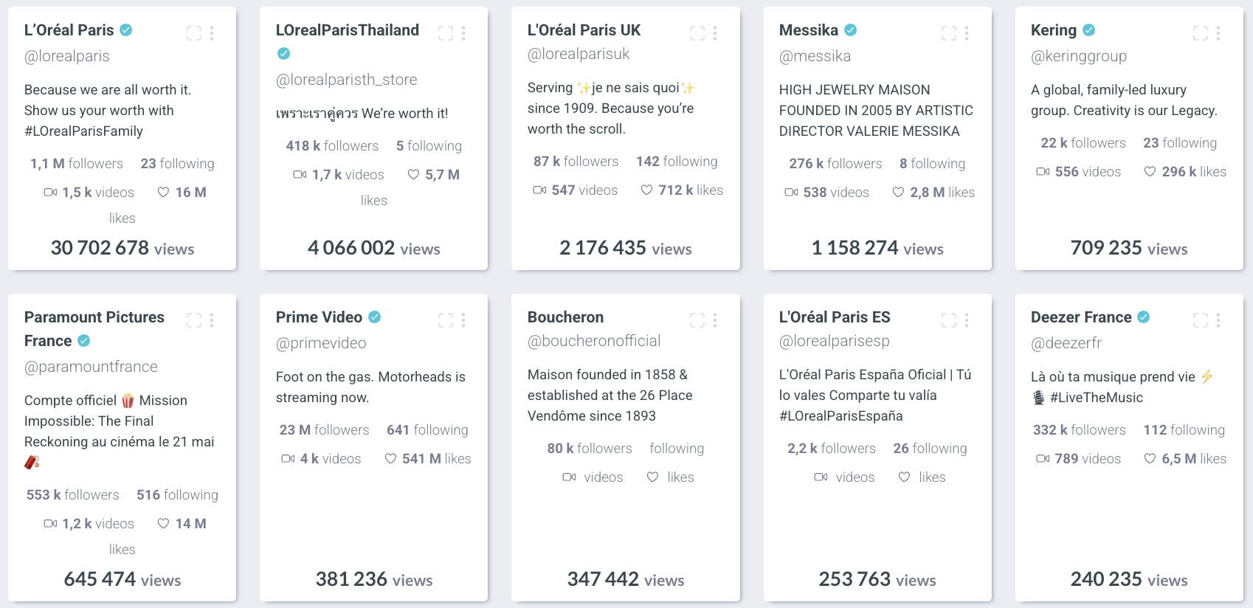Open the @boucheronofficial handle
Image resolution: width=1253 pixels, height=608 pixels.
594,341
